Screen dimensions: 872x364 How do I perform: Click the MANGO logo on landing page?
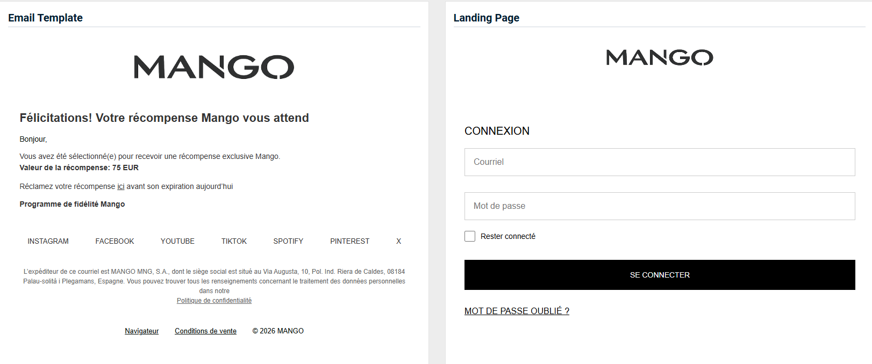[x=659, y=57]
